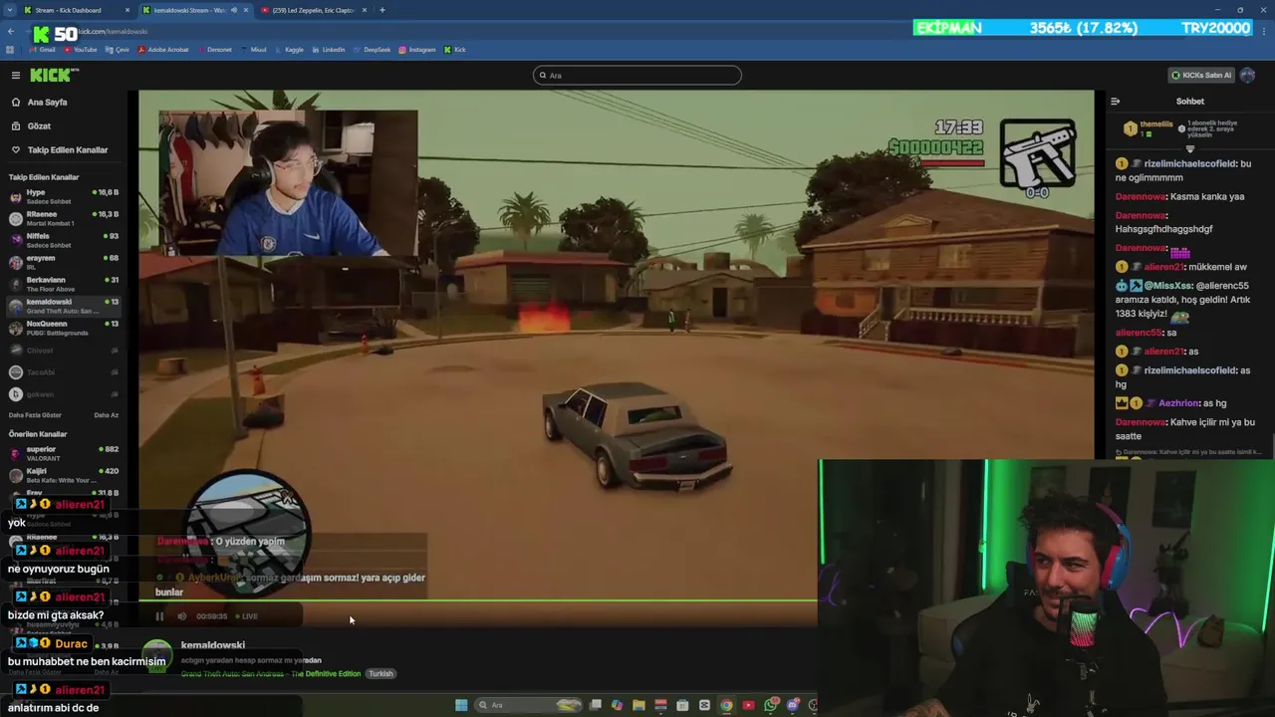Open the Kaijiri recommended channel

pos(64,475)
